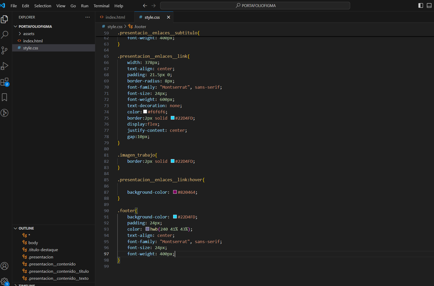Open the Help menu

point(119,6)
